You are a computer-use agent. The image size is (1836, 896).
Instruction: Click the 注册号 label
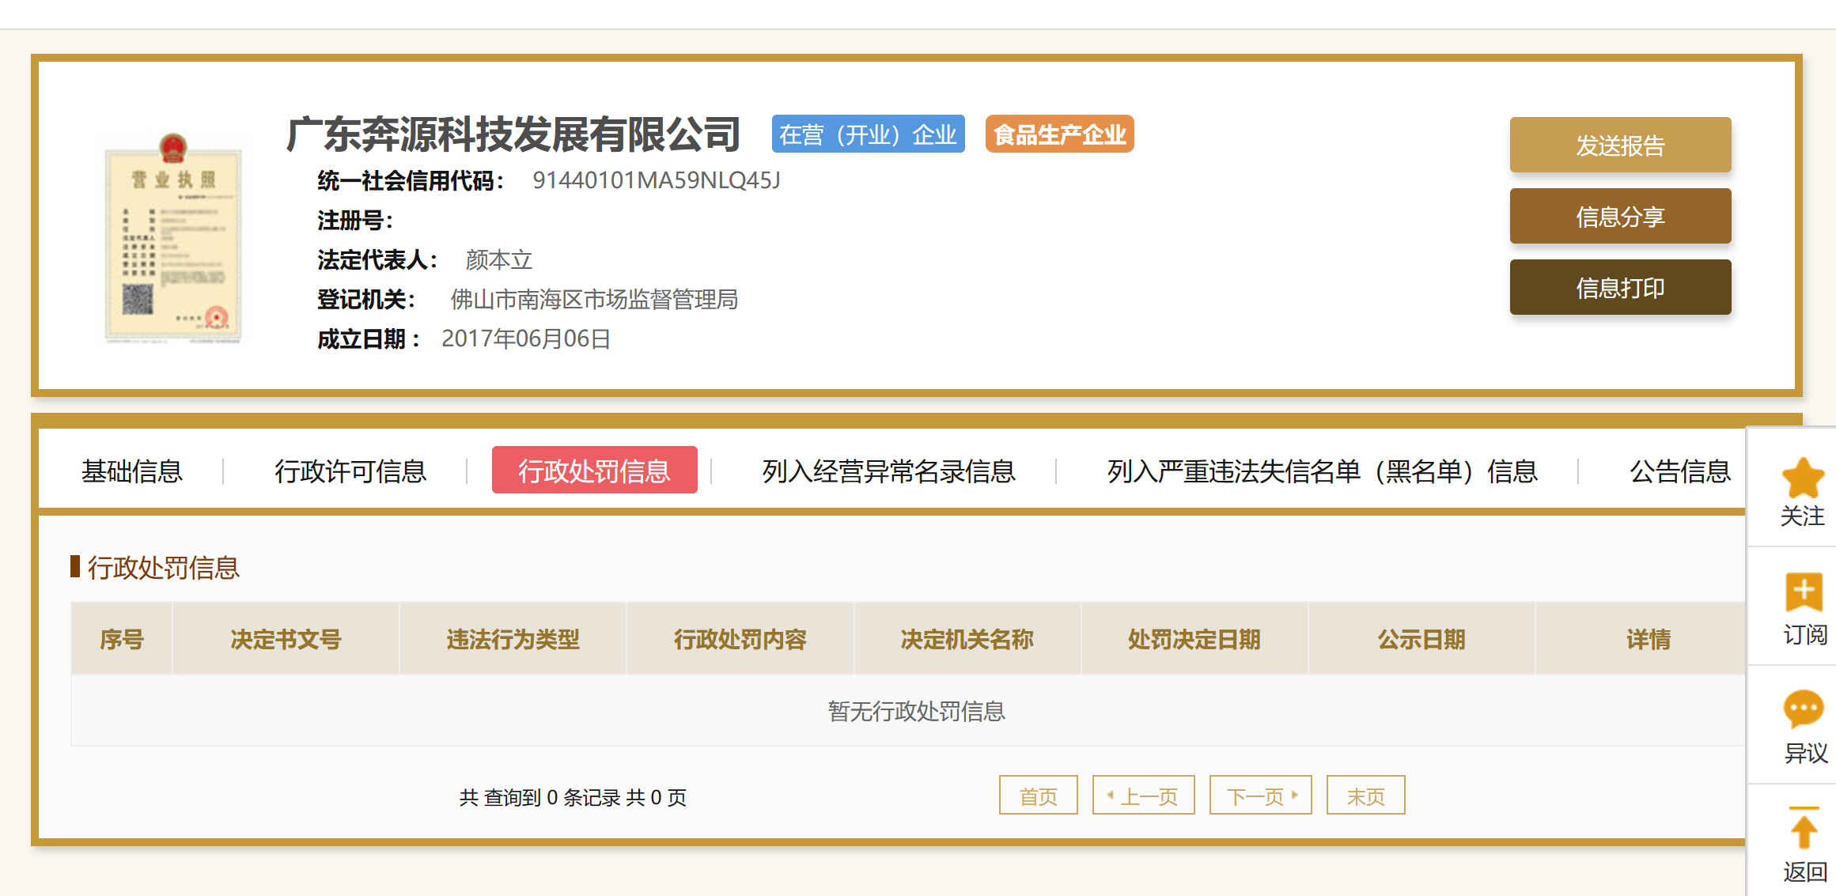355,220
